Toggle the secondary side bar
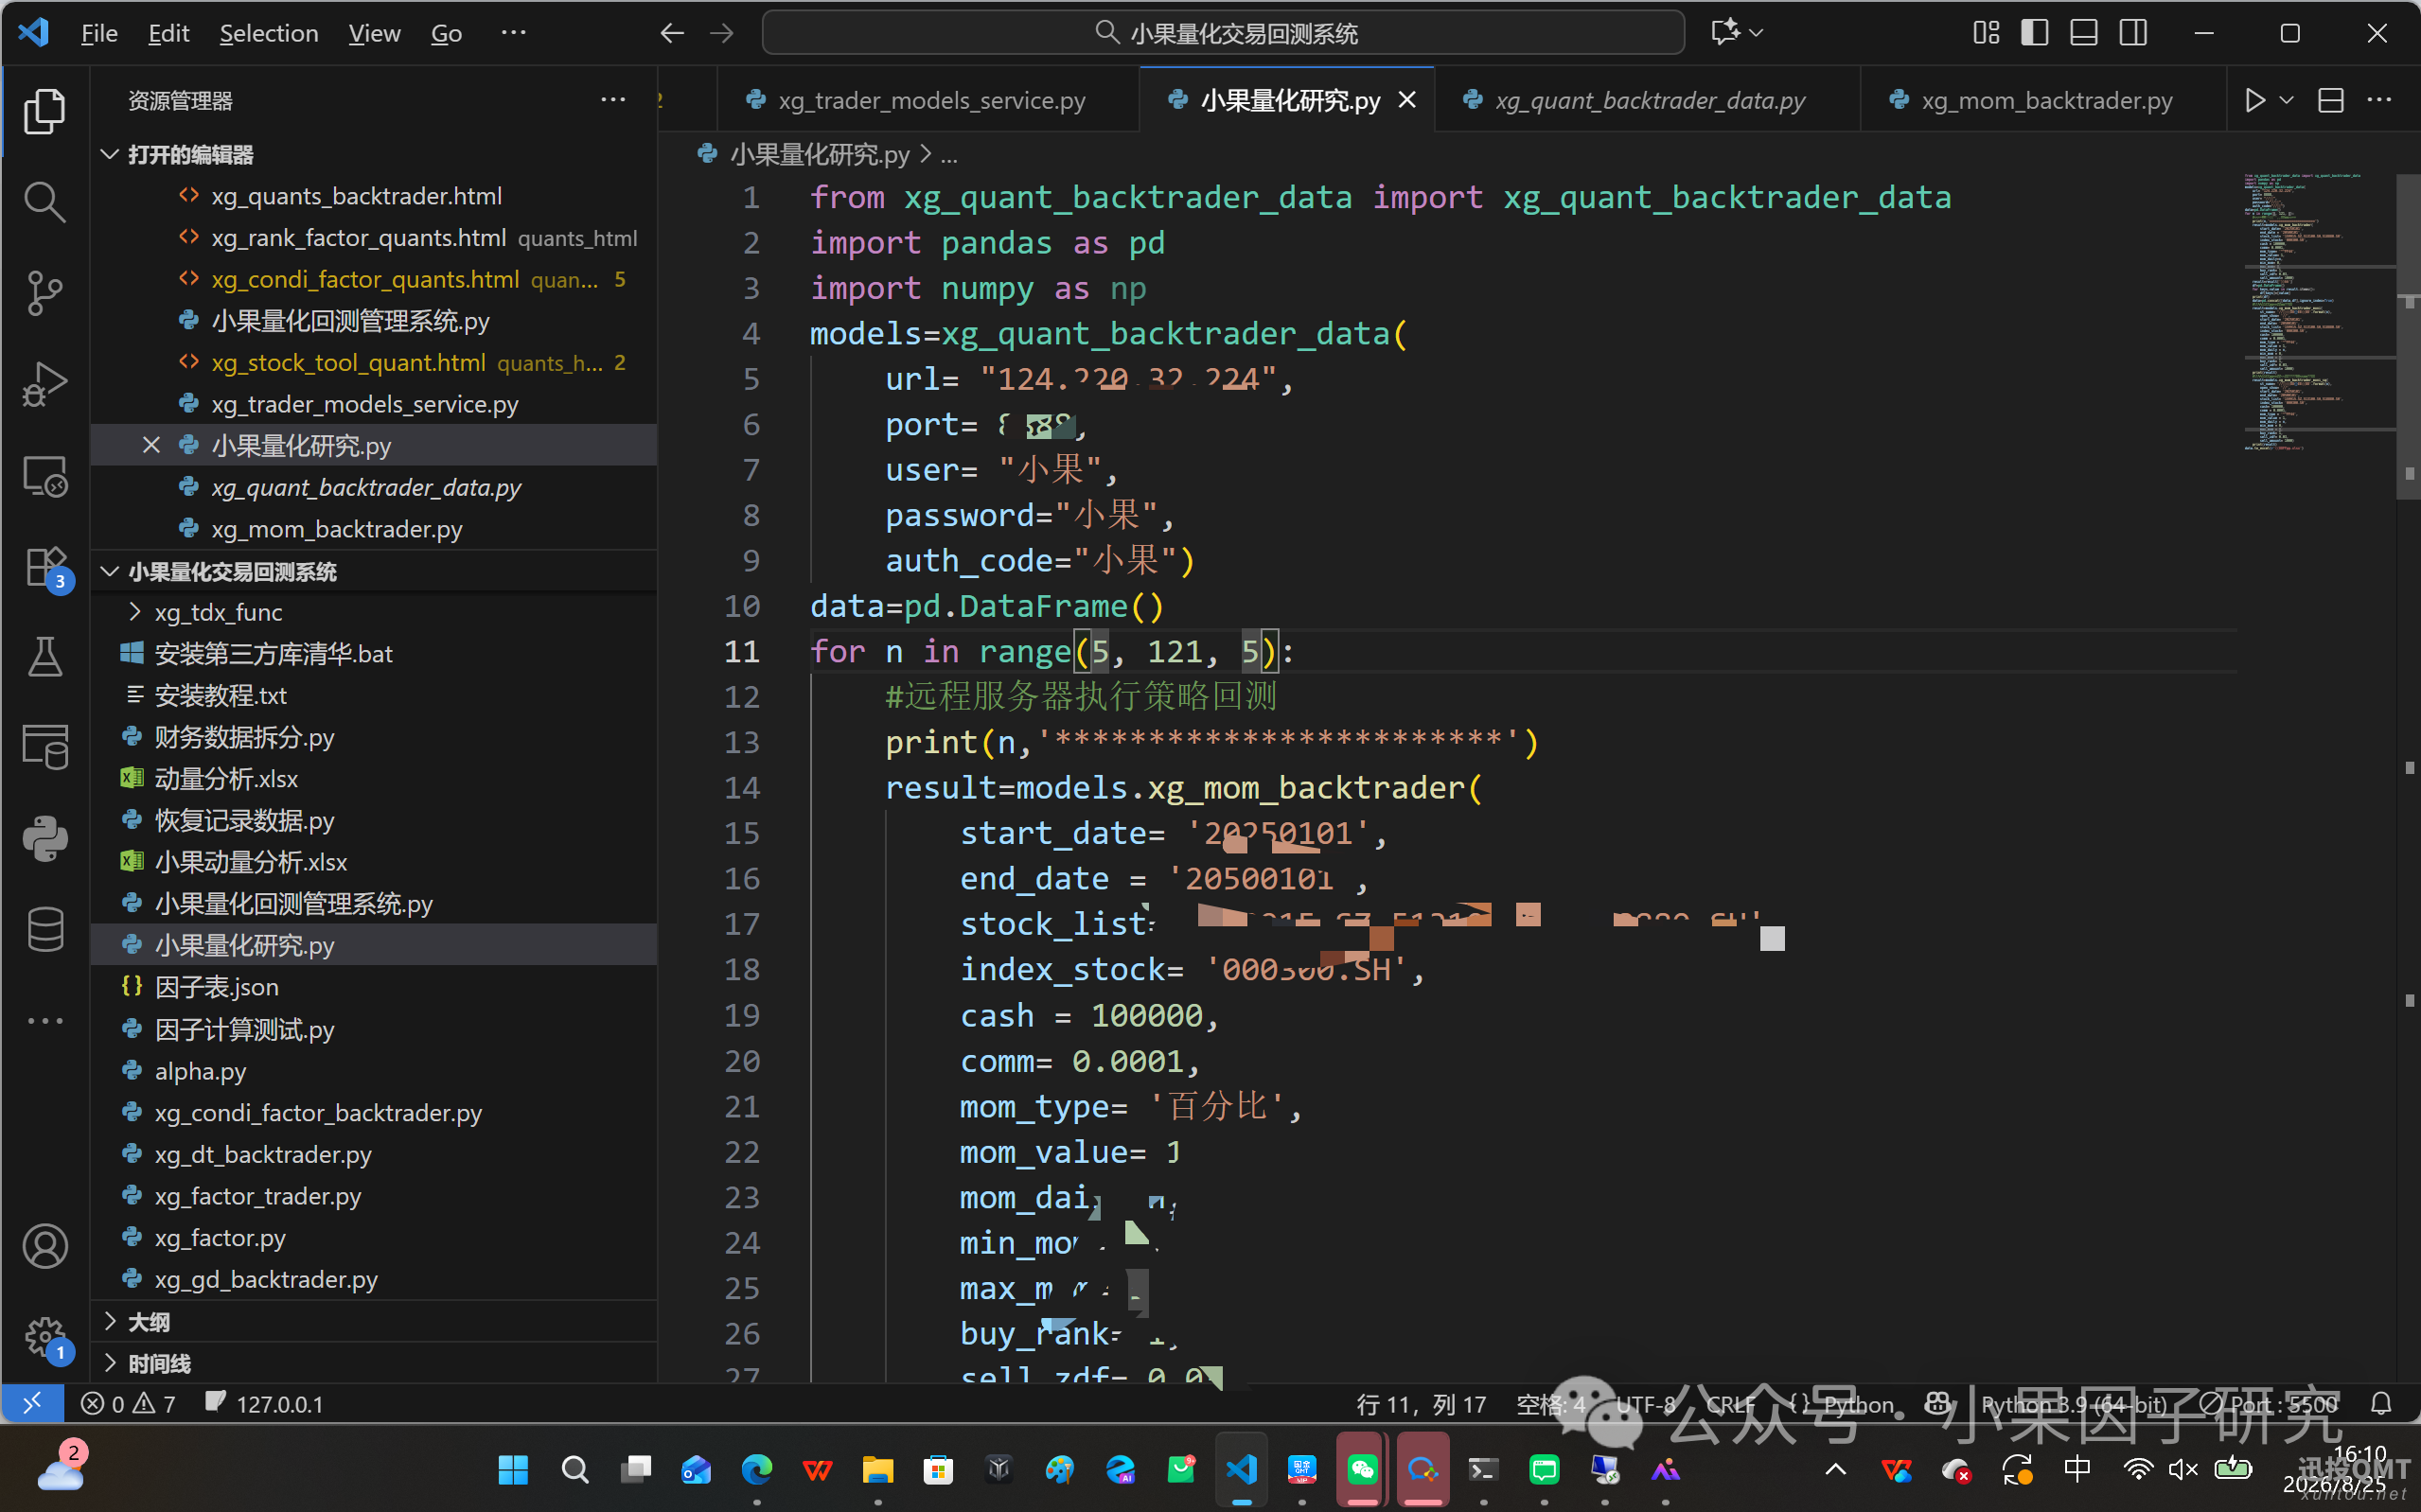This screenshot has height=1512, width=2421. [2132, 33]
